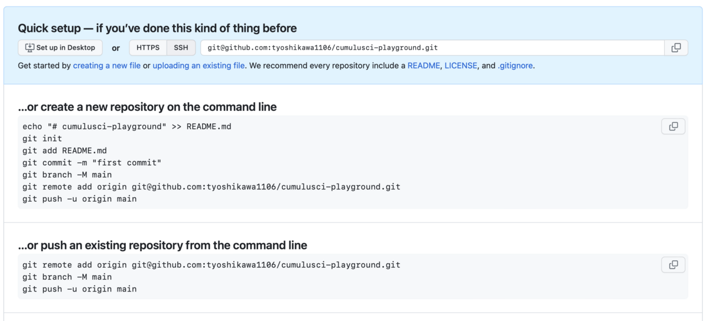The image size is (709, 321).
Task: Copy the SSH repository URL to clipboard
Action: (676, 48)
